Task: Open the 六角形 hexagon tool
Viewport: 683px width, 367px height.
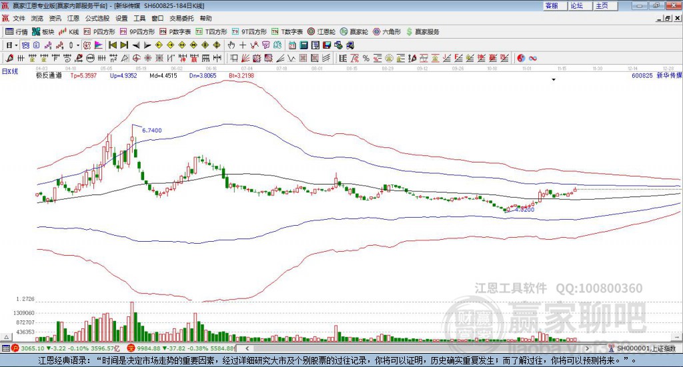Action: click(x=387, y=32)
